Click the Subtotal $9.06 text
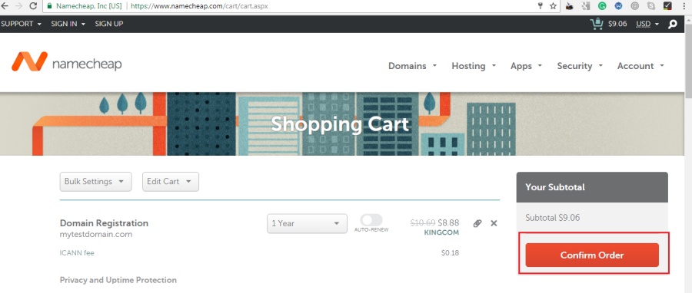 tap(553, 218)
